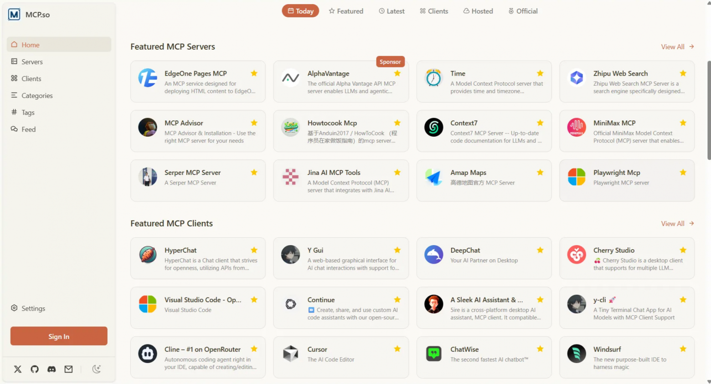The width and height of the screenshot is (711, 384).
Task: Click the EdgeOne Pages MCP logo
Action: pos(148,78)
